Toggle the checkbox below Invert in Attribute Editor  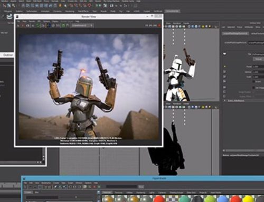pyautogui.click(x=253, y=88)
